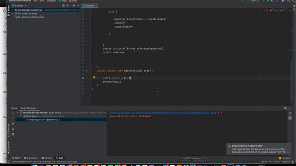Select the Main.java editor tab

pyautogui.click(x=90, y=6)
